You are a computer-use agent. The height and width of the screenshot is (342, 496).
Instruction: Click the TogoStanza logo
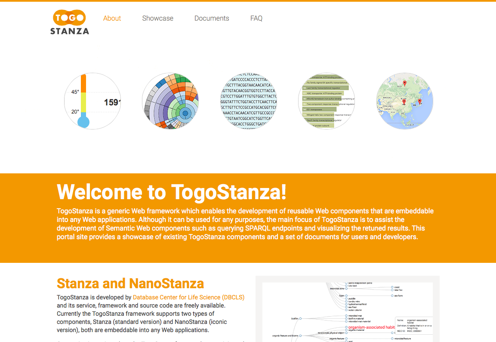[x=70, y=22]
